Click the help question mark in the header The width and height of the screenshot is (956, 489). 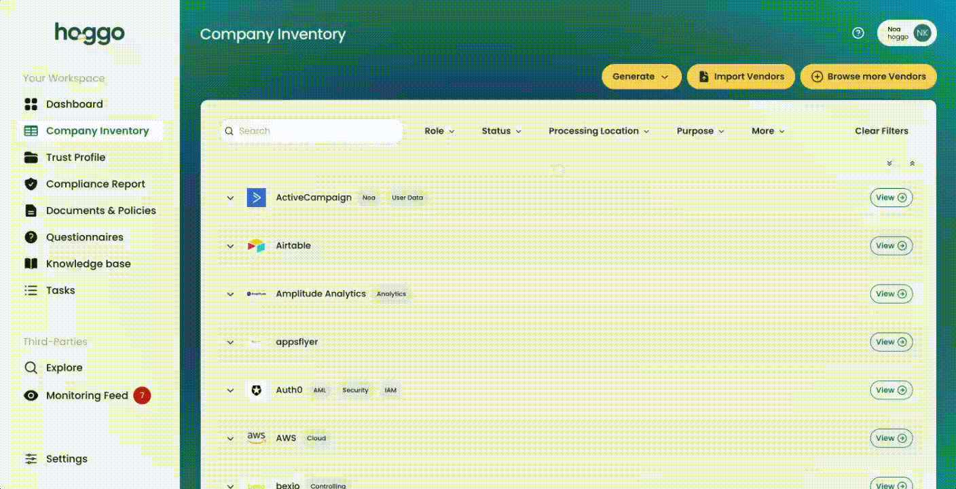[858, 32]
